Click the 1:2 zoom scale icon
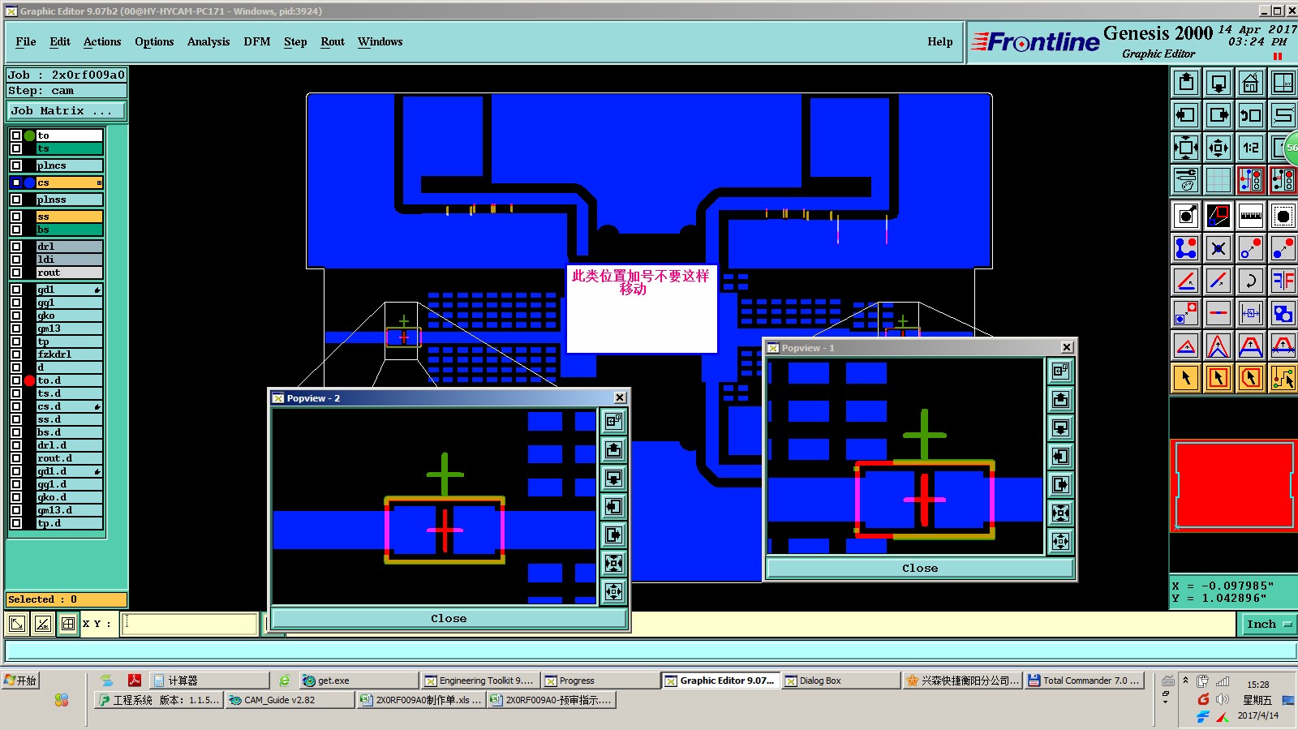Image resolution: width=1298 pixels, height=730 pixels. coord(1251,148)
